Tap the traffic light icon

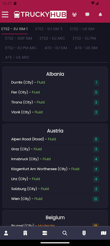coord(84,233)
